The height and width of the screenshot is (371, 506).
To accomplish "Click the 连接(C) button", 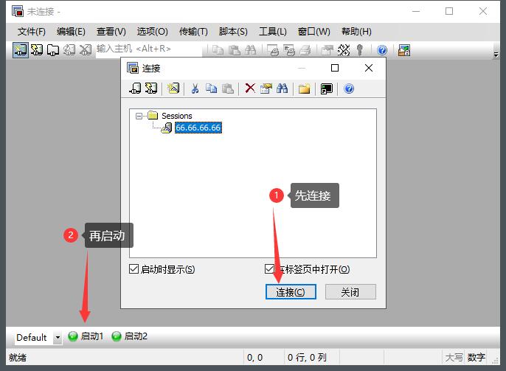I will [x=291, y=292].
